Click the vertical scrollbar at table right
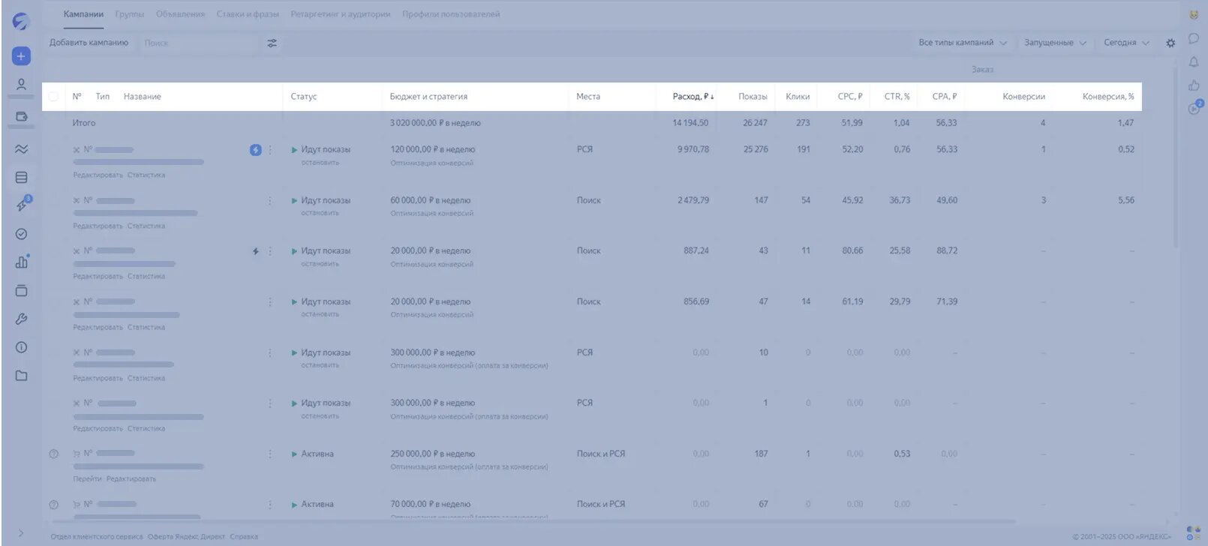Screen dimensions: 1208x546 1175,157
